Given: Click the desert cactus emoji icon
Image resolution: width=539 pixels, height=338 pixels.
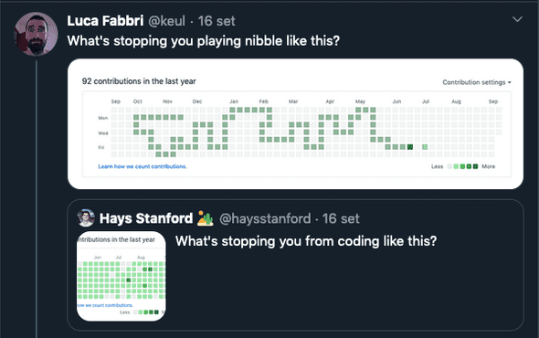Looking at the screenshot, I should point(206,218).
